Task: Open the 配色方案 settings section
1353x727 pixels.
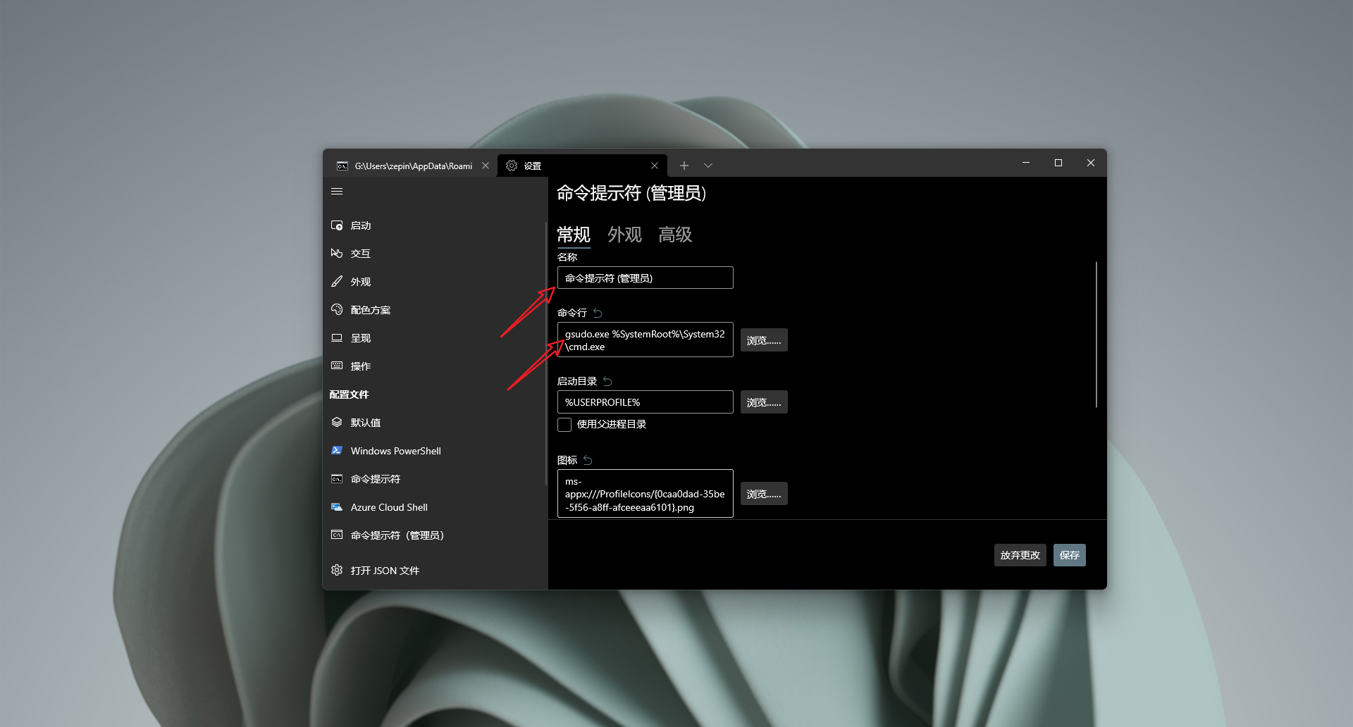Action: tap(371, 309)
